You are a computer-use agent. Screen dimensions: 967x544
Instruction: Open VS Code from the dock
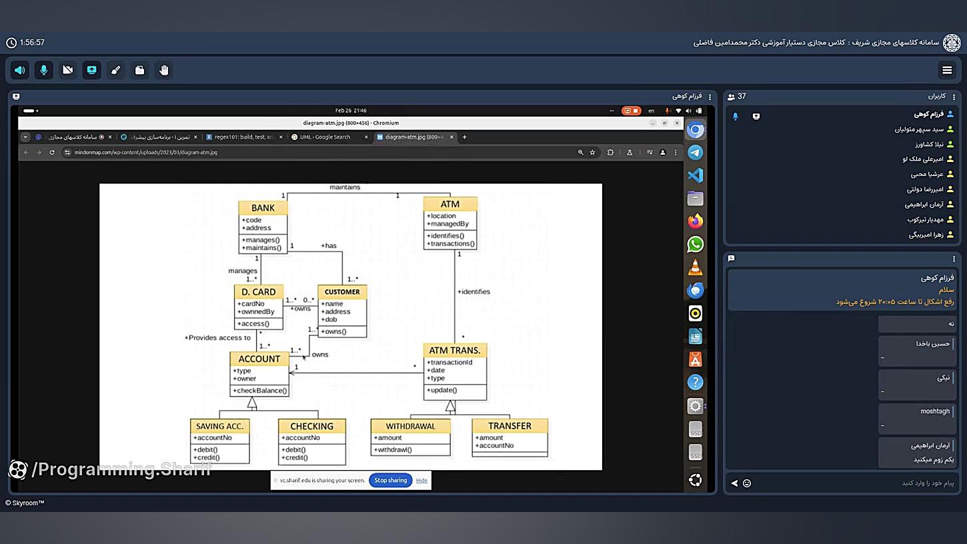(695, 175)
